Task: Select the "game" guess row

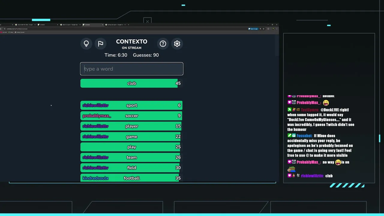Action: point(132,136)
